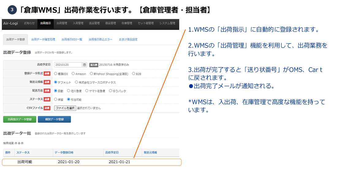Select 新Yahoo! Shopping(全項目) format
The height and width of the screenshot is (184, 337).
pyautogui.click(x=92, y=74)
